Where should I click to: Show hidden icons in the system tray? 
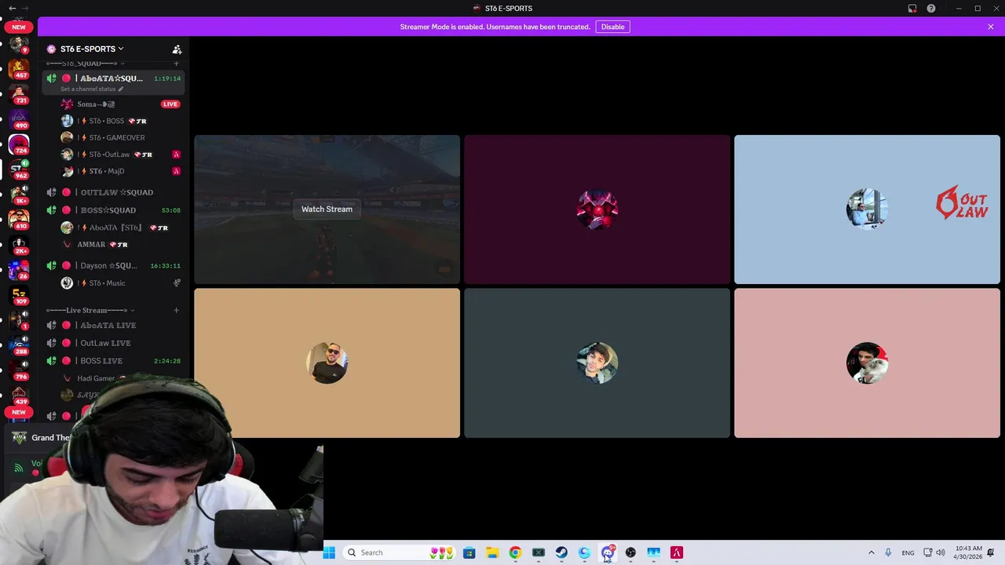tap(871, 552)
